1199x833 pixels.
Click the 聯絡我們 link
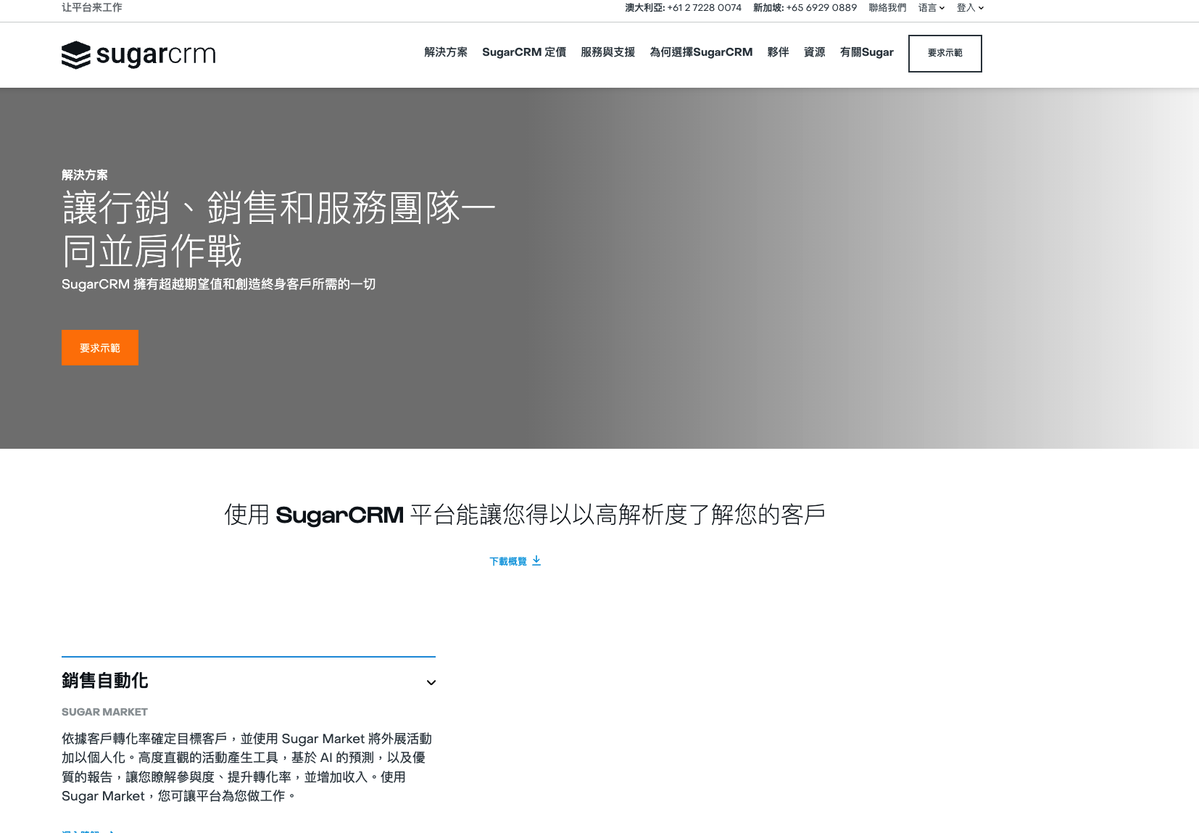point(887,8)
